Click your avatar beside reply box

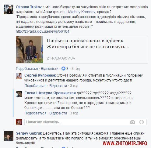[x=19, y=122]
